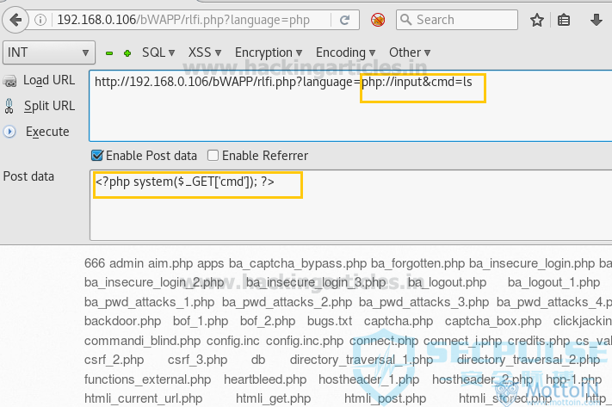The width and height of the screenshot is (612, 407).
Task: Click the Split URL scissors icon
Action: pos(9,106)
